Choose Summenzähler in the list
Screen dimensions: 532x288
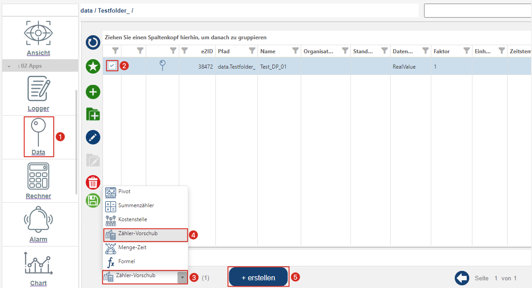tap(135, 206)
